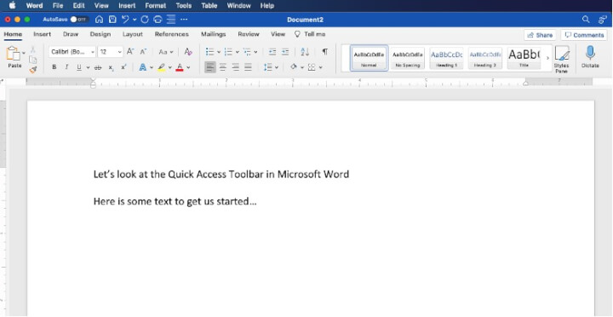613x317 pixels.
Task: Toggle Italic formatting
Action: point(66,67)
